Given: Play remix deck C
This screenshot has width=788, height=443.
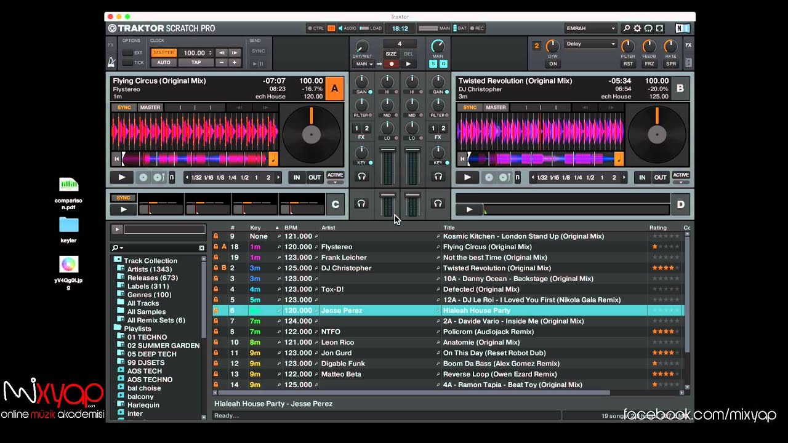Looking at the screenshot, I should pos(123,209).
